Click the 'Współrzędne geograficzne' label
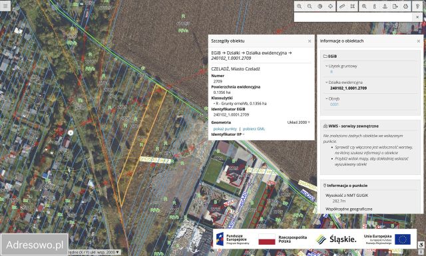 pyautogui.click(x=349, y=209)
